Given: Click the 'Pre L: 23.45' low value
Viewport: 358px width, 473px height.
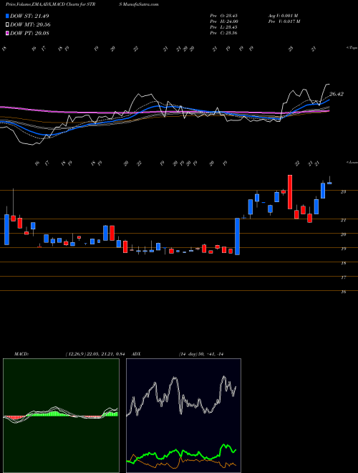Looking at the screenshot, I should (x=224, y=27).
